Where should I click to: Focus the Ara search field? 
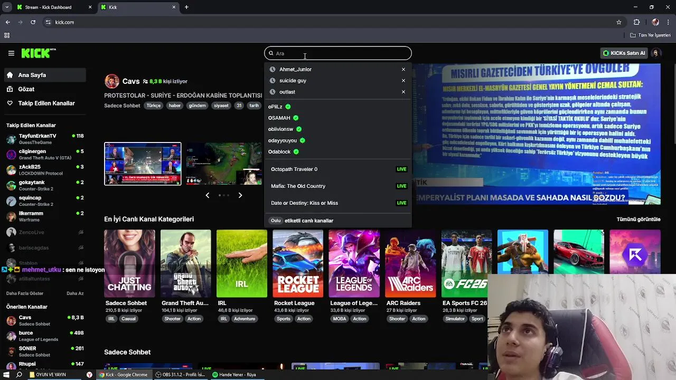(x=338, y=53)
